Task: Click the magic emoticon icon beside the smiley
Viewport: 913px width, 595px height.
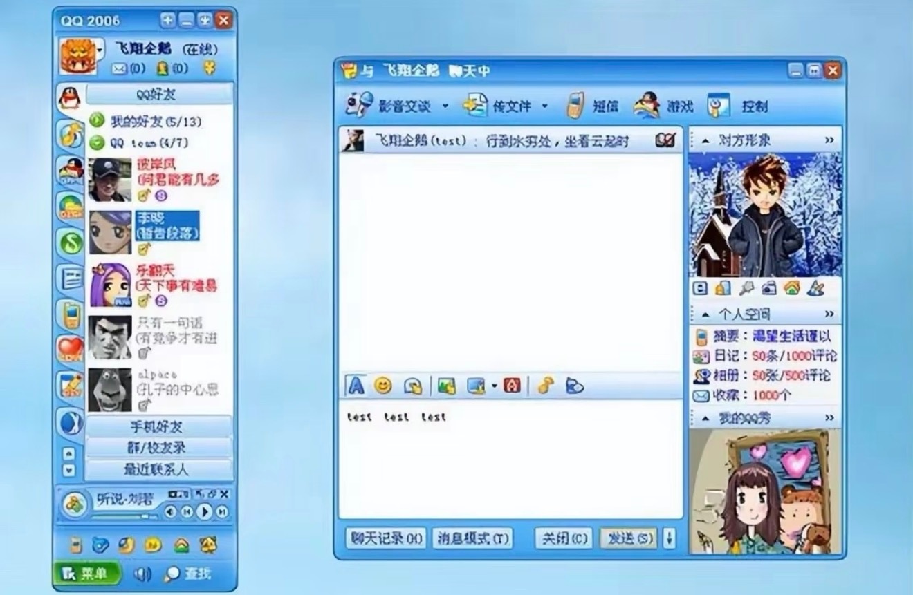Action: coord(413,386)
